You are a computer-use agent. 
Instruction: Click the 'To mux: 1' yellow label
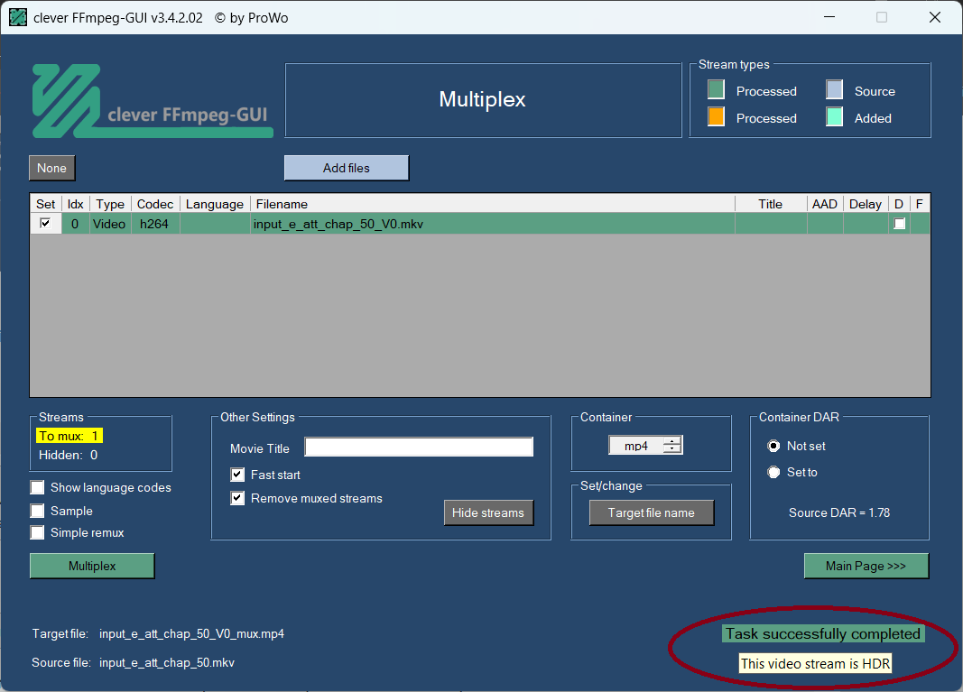pos(69,436)
